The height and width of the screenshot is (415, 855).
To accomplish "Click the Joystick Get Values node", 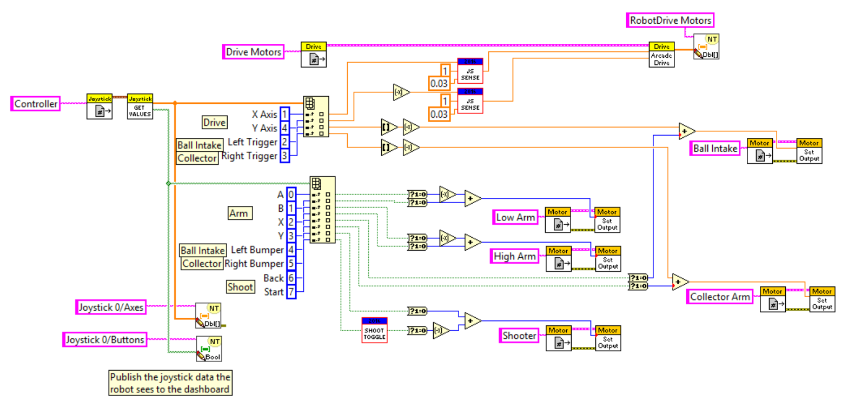I will pyautogui.click(x=140, y=106).
